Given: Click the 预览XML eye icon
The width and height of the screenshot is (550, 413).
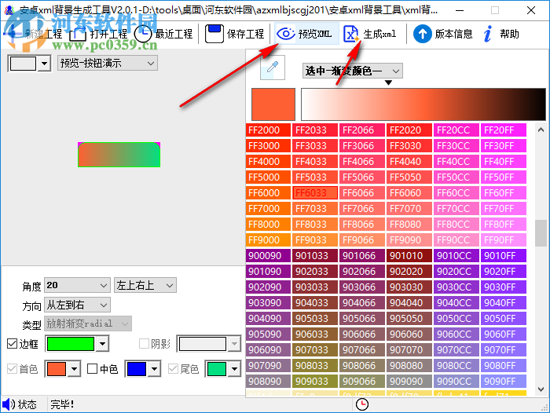Looking at the screenshot, I should tap(286, 34).
